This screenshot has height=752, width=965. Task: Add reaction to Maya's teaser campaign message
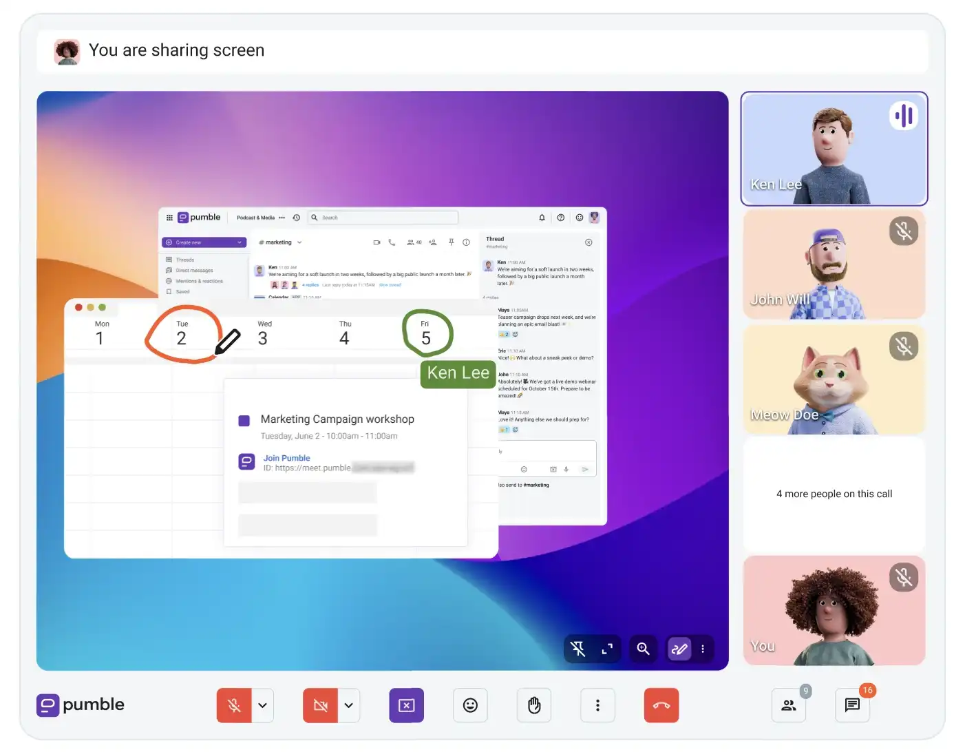[516, 335]
